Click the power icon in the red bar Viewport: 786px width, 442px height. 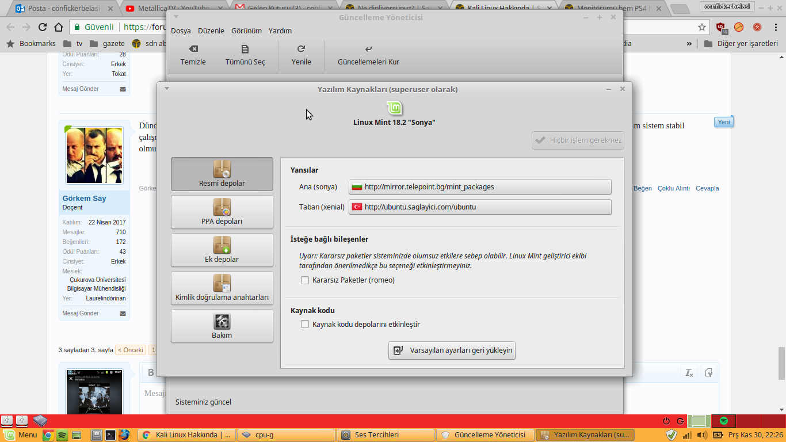pos(666,421)
